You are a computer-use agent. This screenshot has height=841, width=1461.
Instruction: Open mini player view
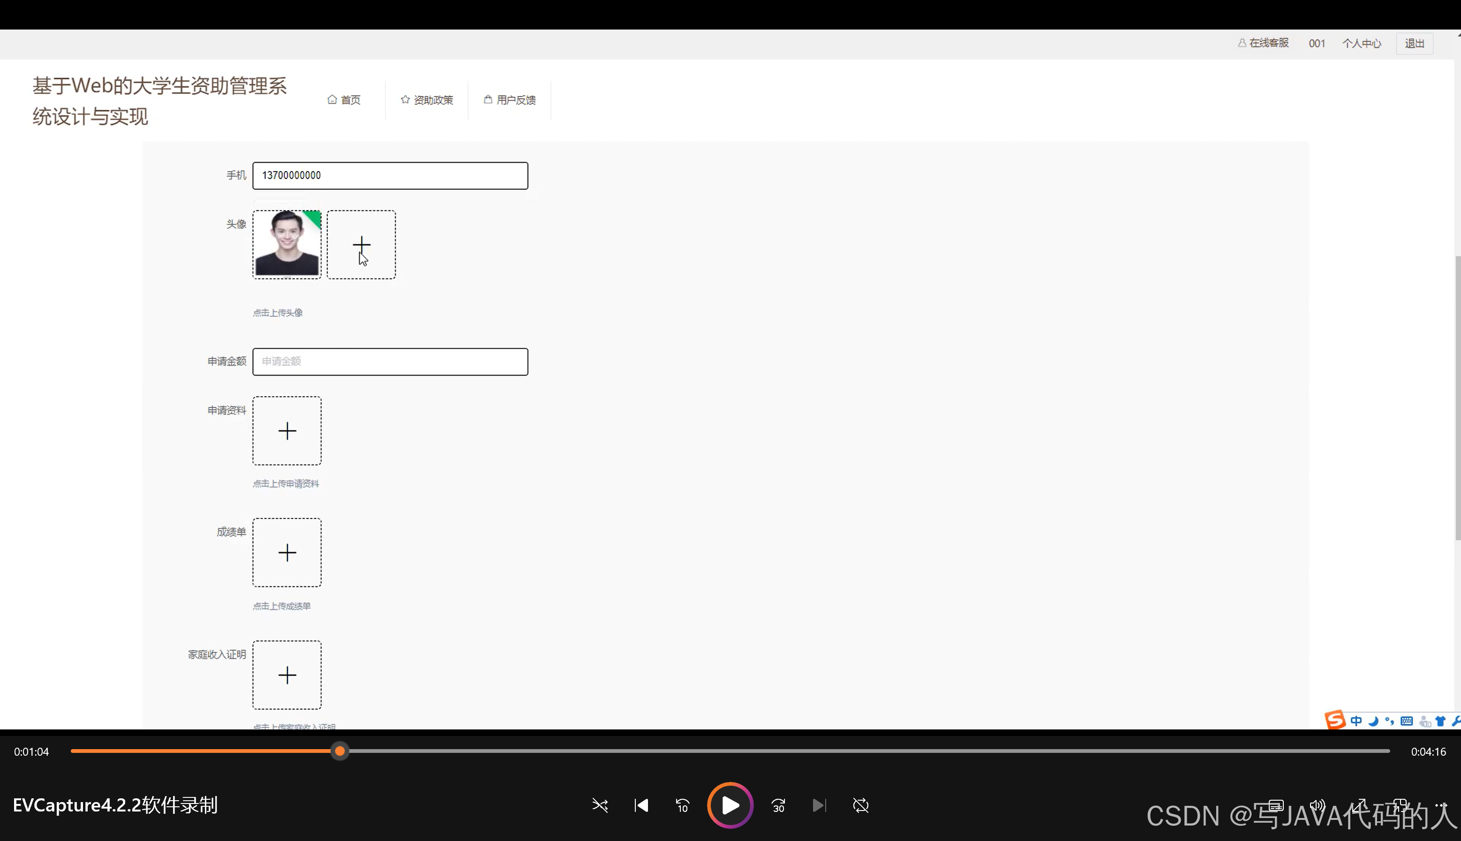[x=1400, y=805]
